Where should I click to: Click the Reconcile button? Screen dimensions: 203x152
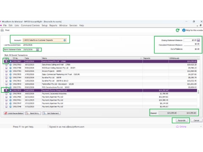coord(181,120)
